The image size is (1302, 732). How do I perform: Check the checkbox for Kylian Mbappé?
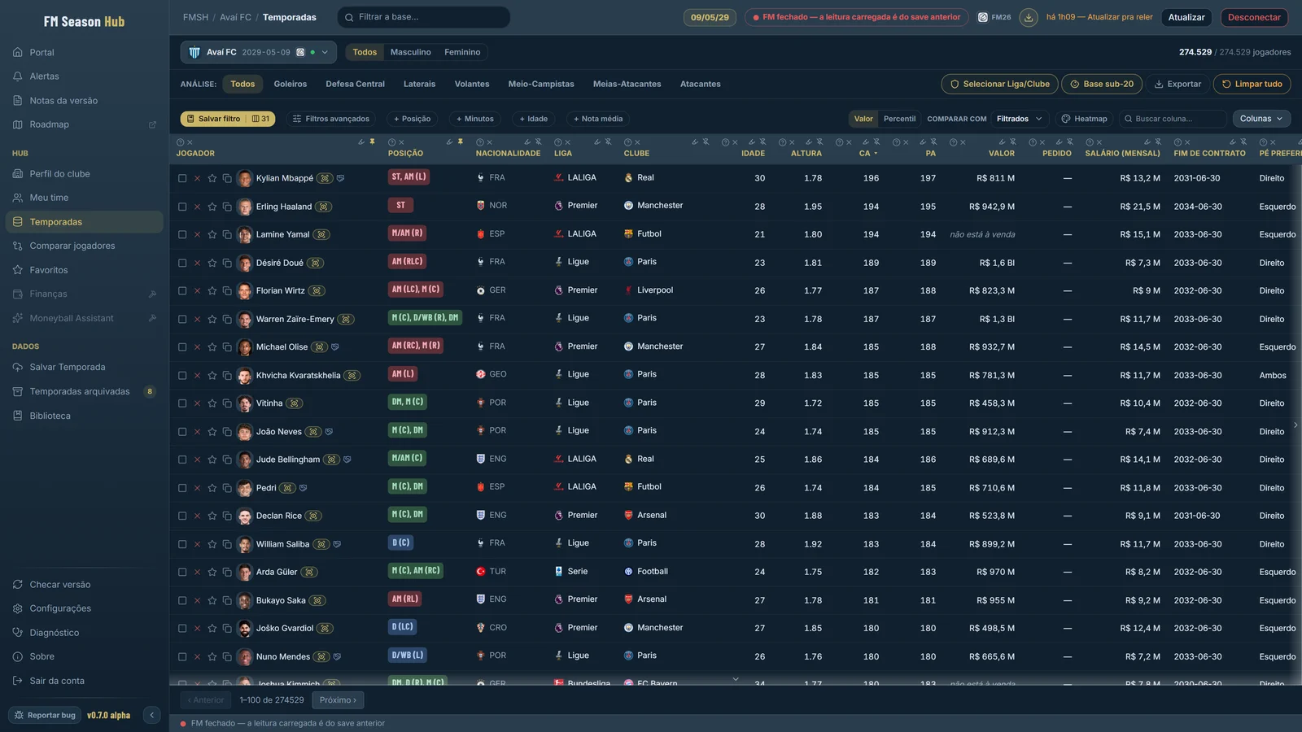[x=182, y=178]
